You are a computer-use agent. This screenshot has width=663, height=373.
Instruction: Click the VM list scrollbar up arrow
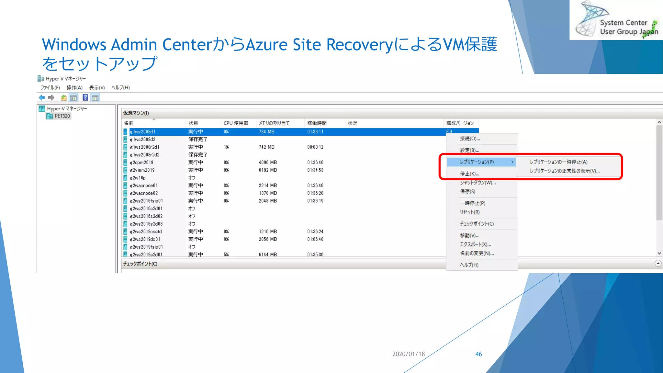click(659, 122)
